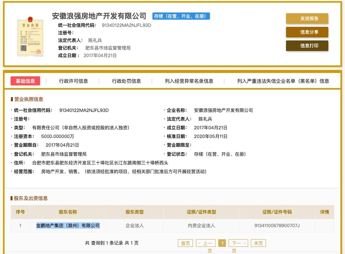Screen dimensions: 345x254
Task: Click the 股东名称 column header
Action: point(68,212)
